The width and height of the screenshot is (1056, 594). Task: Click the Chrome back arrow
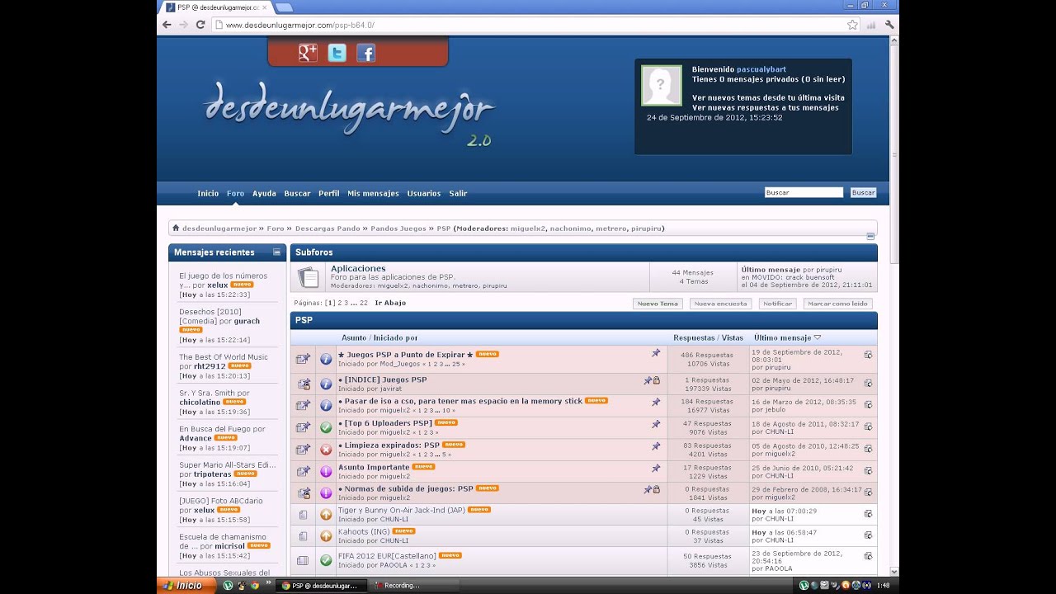pos(167,25)
